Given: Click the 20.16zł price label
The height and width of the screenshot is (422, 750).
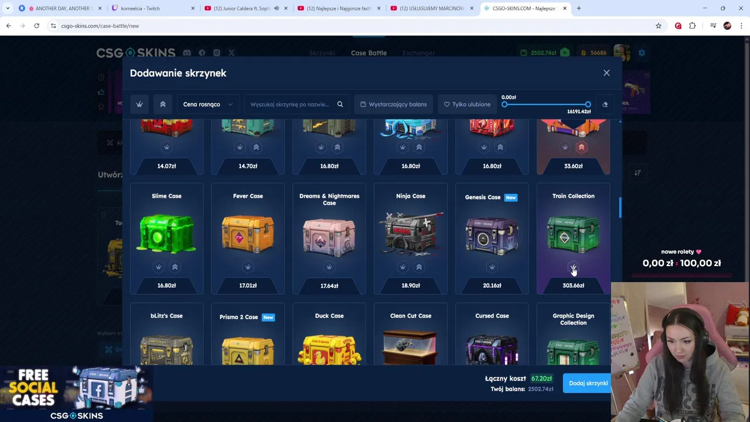Looking at the screenshot, I should 492,285.
